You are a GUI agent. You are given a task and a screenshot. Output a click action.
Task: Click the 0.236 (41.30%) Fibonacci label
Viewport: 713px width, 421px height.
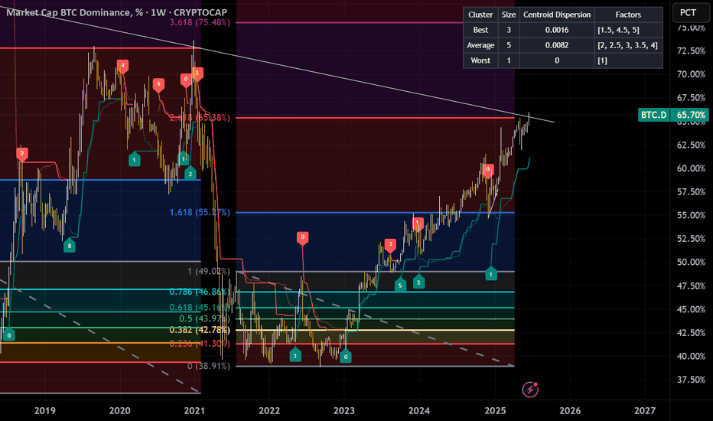click(200, 344)
